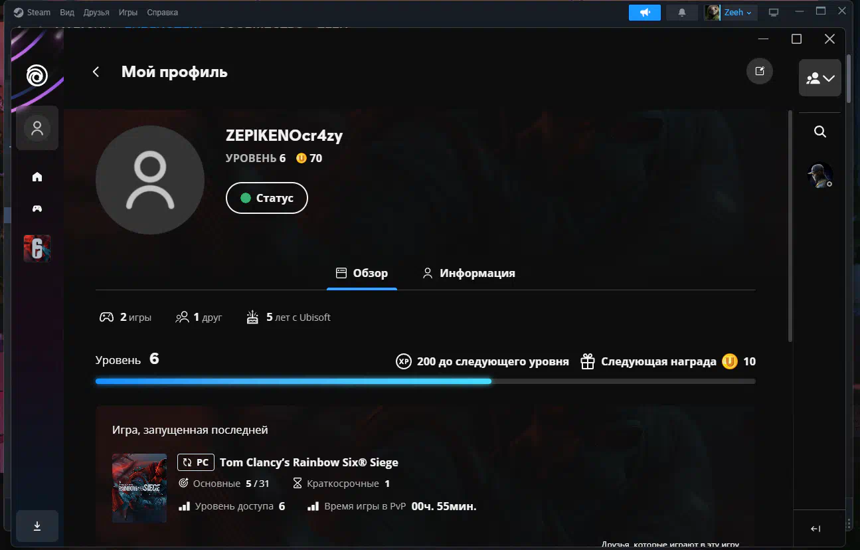Go back using the arrow beside Мой профиль
The width and height of the screenshot is (860, 550).
point(96,72)
